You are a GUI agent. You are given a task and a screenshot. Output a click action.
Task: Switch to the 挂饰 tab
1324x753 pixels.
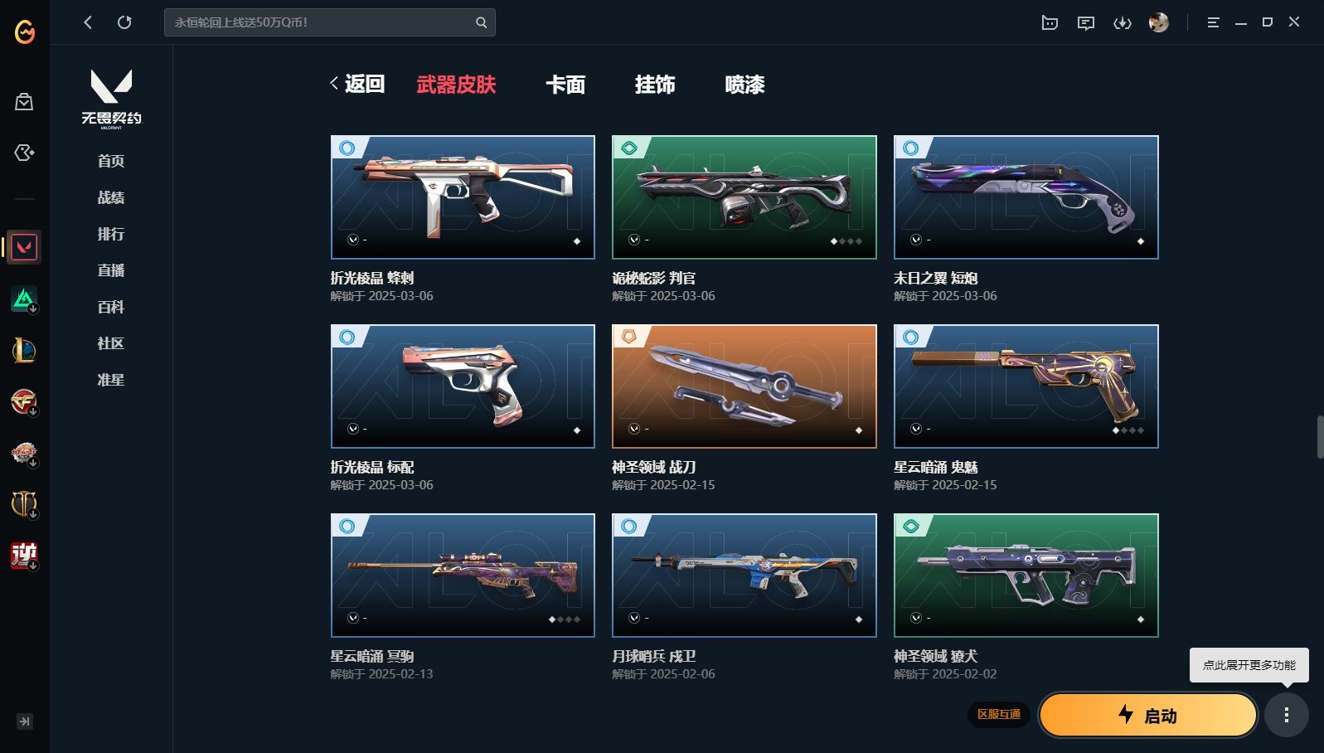click(x=655, y=85)
